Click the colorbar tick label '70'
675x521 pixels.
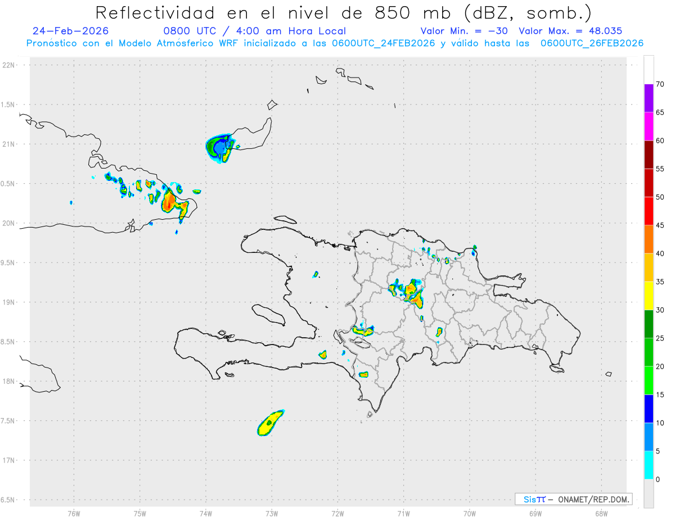coord(660,84)
